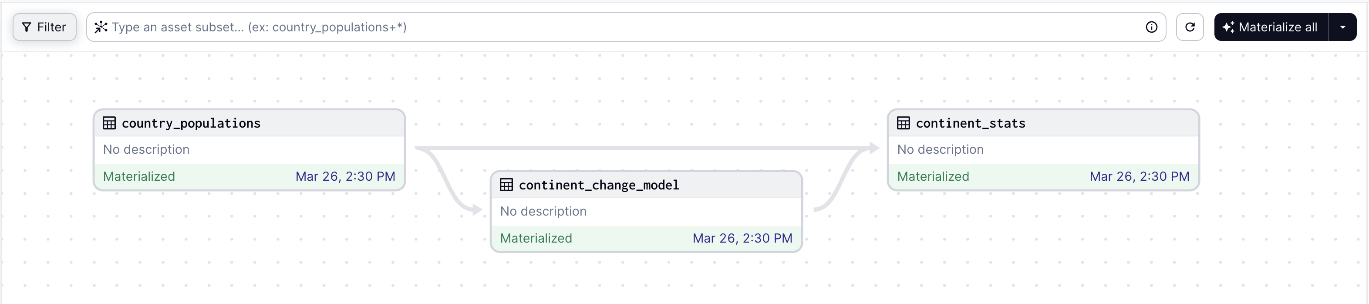This screenshot has height=304, width=1369.
Task: Click the refresh icon next to Materialize all
Action: point(1190,27)
